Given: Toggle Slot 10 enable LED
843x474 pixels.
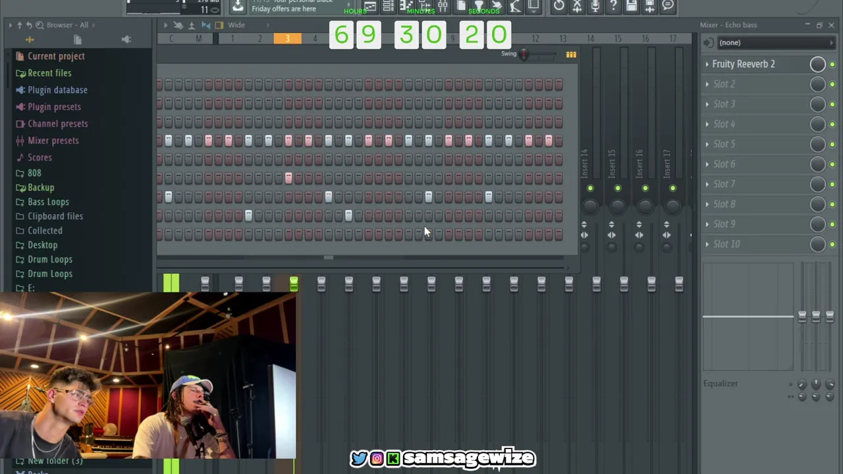Looking at the screenshot, I should coord(832,244).
